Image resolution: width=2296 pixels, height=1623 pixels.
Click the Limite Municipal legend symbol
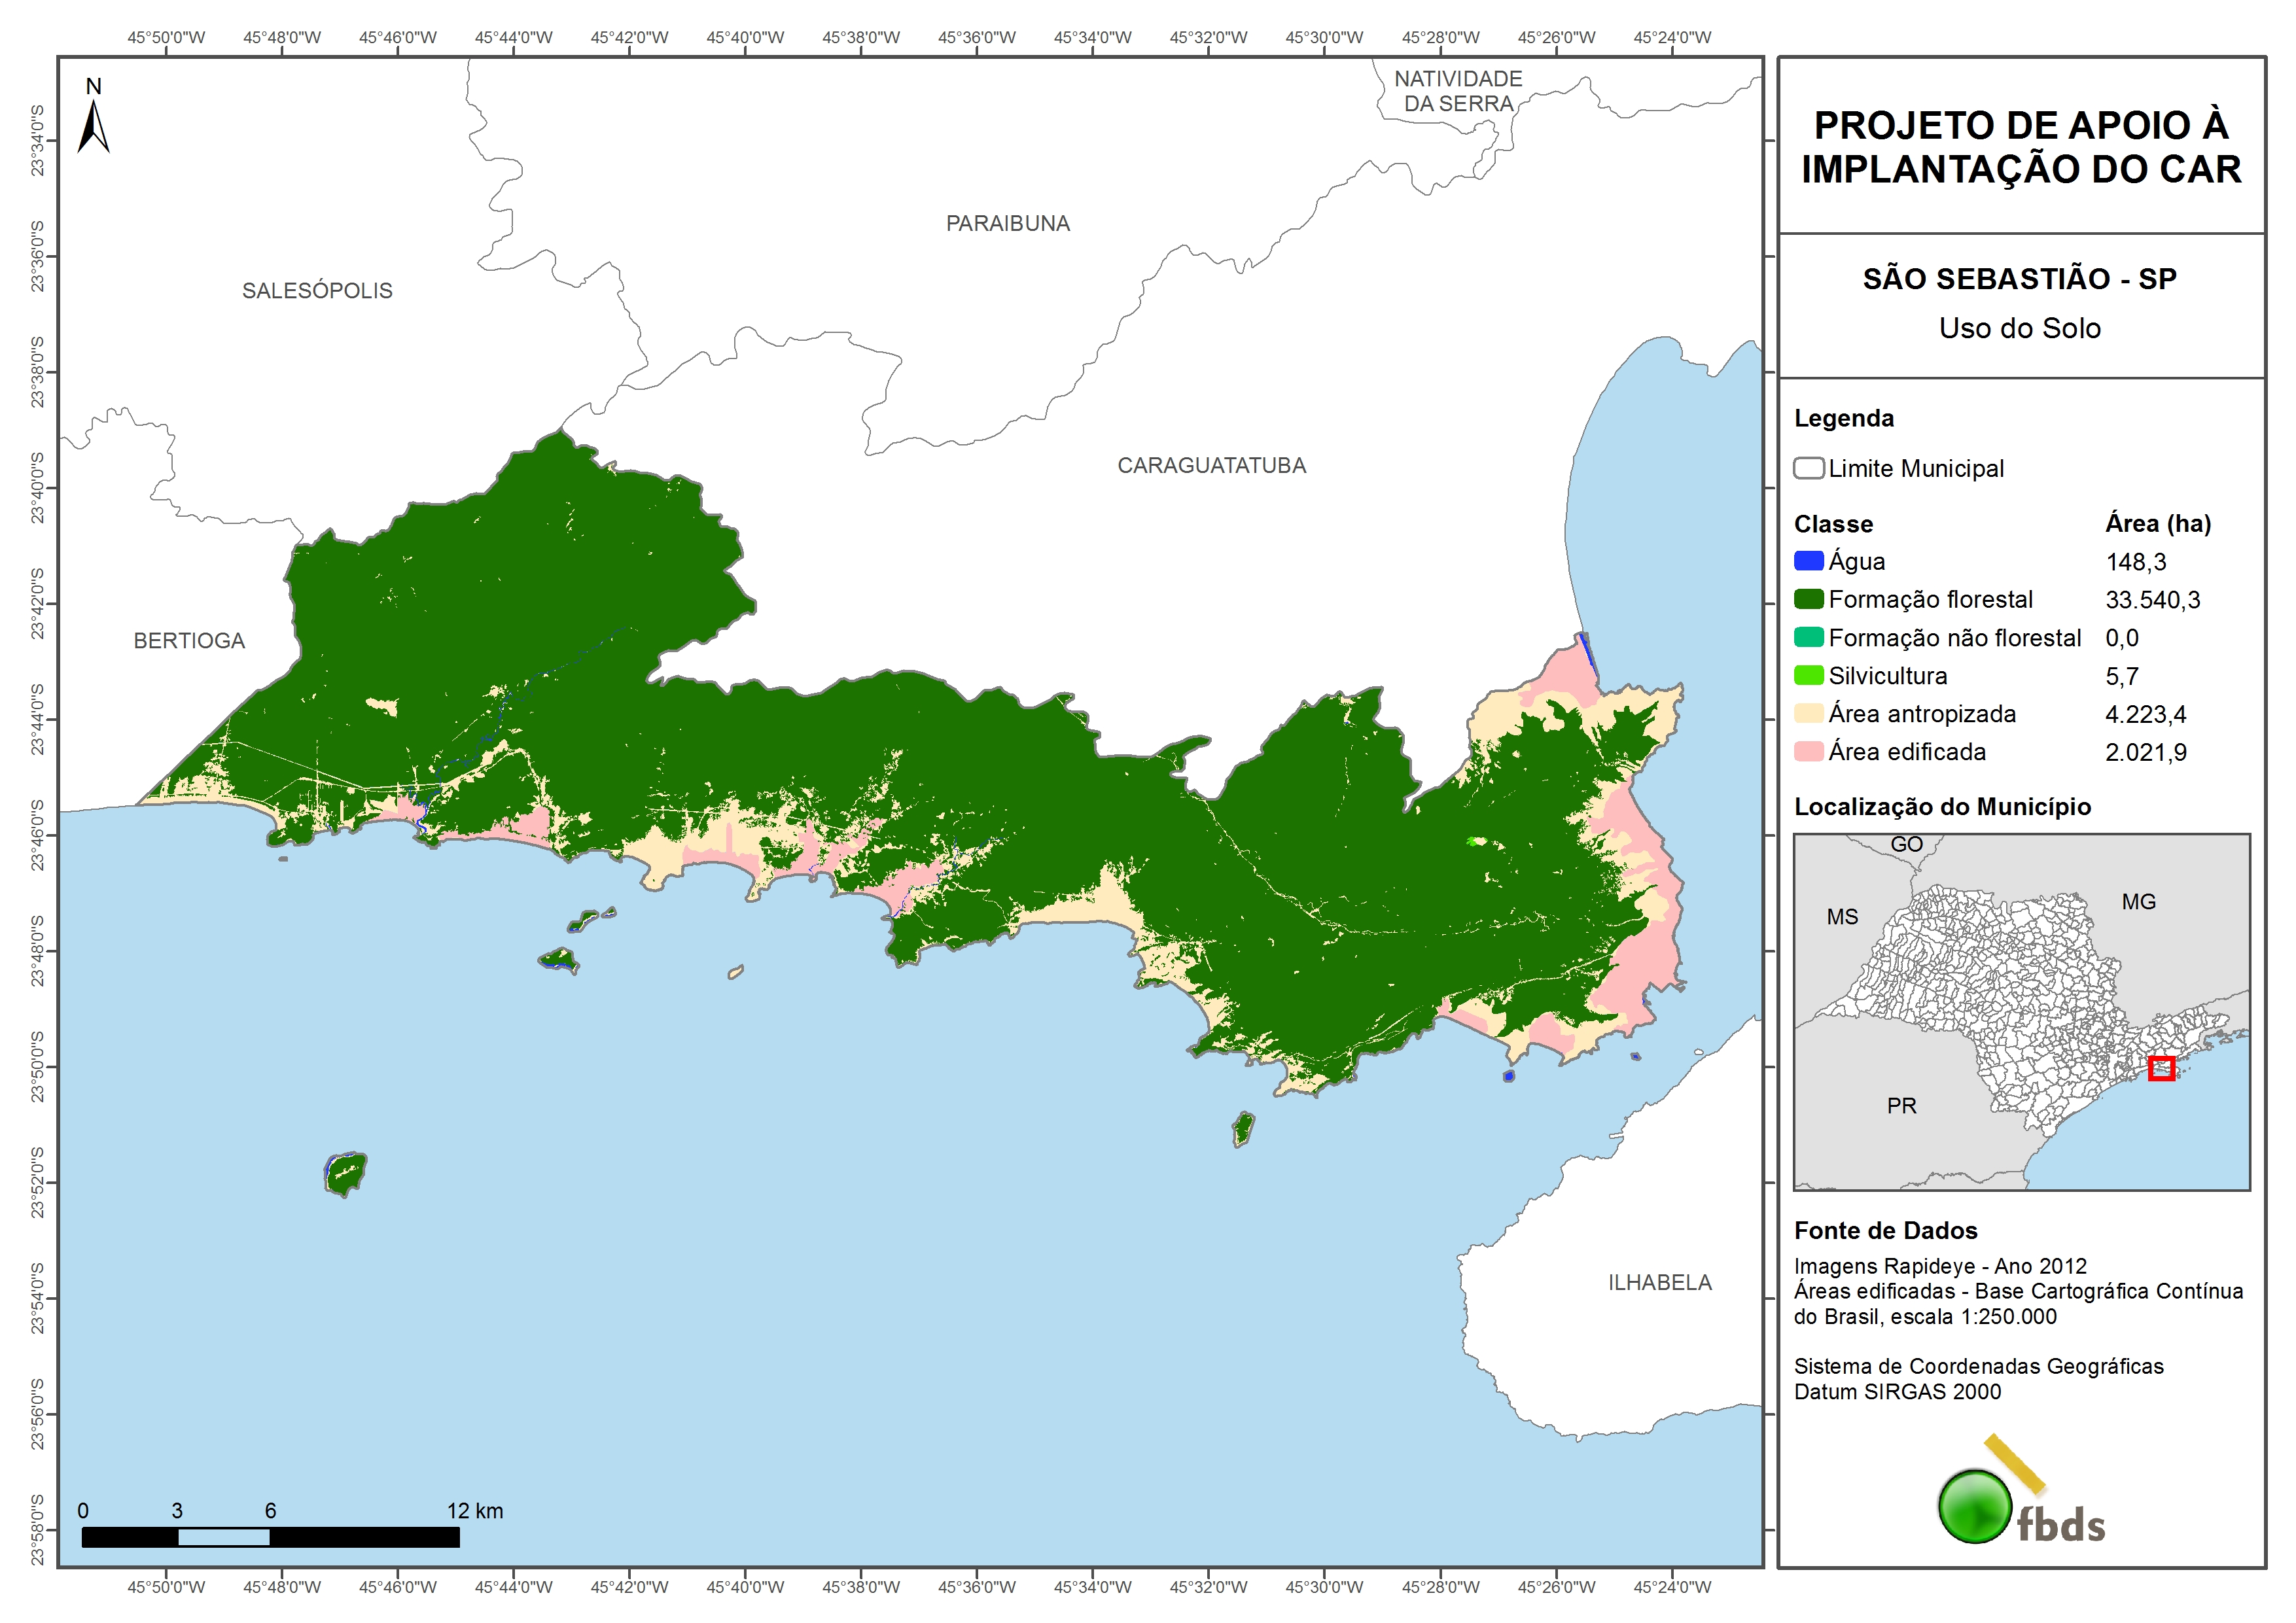tap(1808, 468)
